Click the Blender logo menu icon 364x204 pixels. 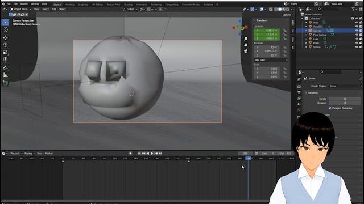[3, 4]
